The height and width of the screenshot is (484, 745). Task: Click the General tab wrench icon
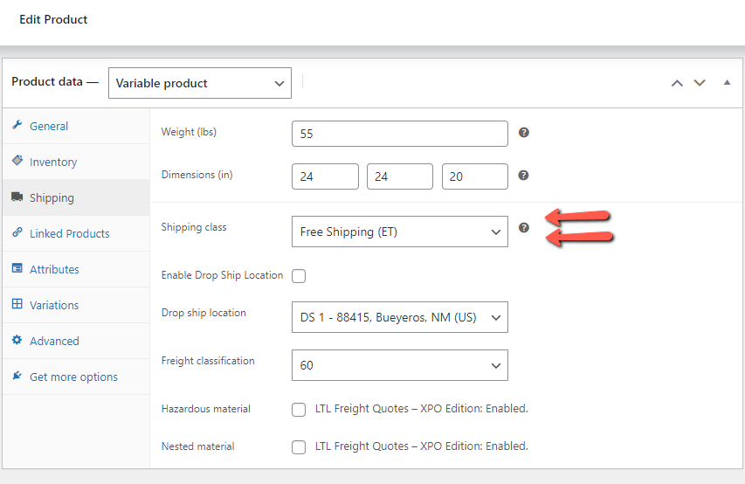17,126
